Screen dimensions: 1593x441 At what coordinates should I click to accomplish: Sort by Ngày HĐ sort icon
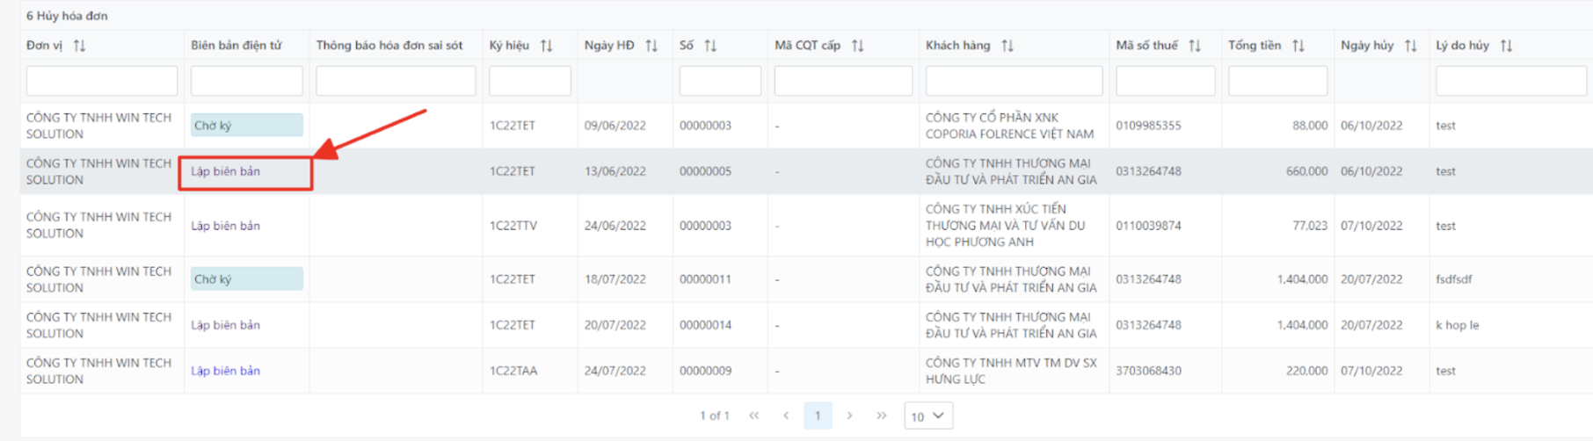651,46
